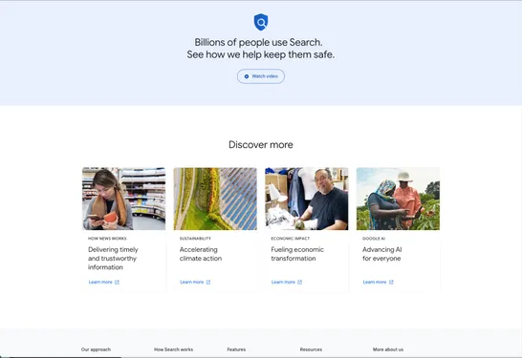Select 'Accelerating climate action' title
The width and height of the screenshot is (522, 358).
click(x=201, y=254)
